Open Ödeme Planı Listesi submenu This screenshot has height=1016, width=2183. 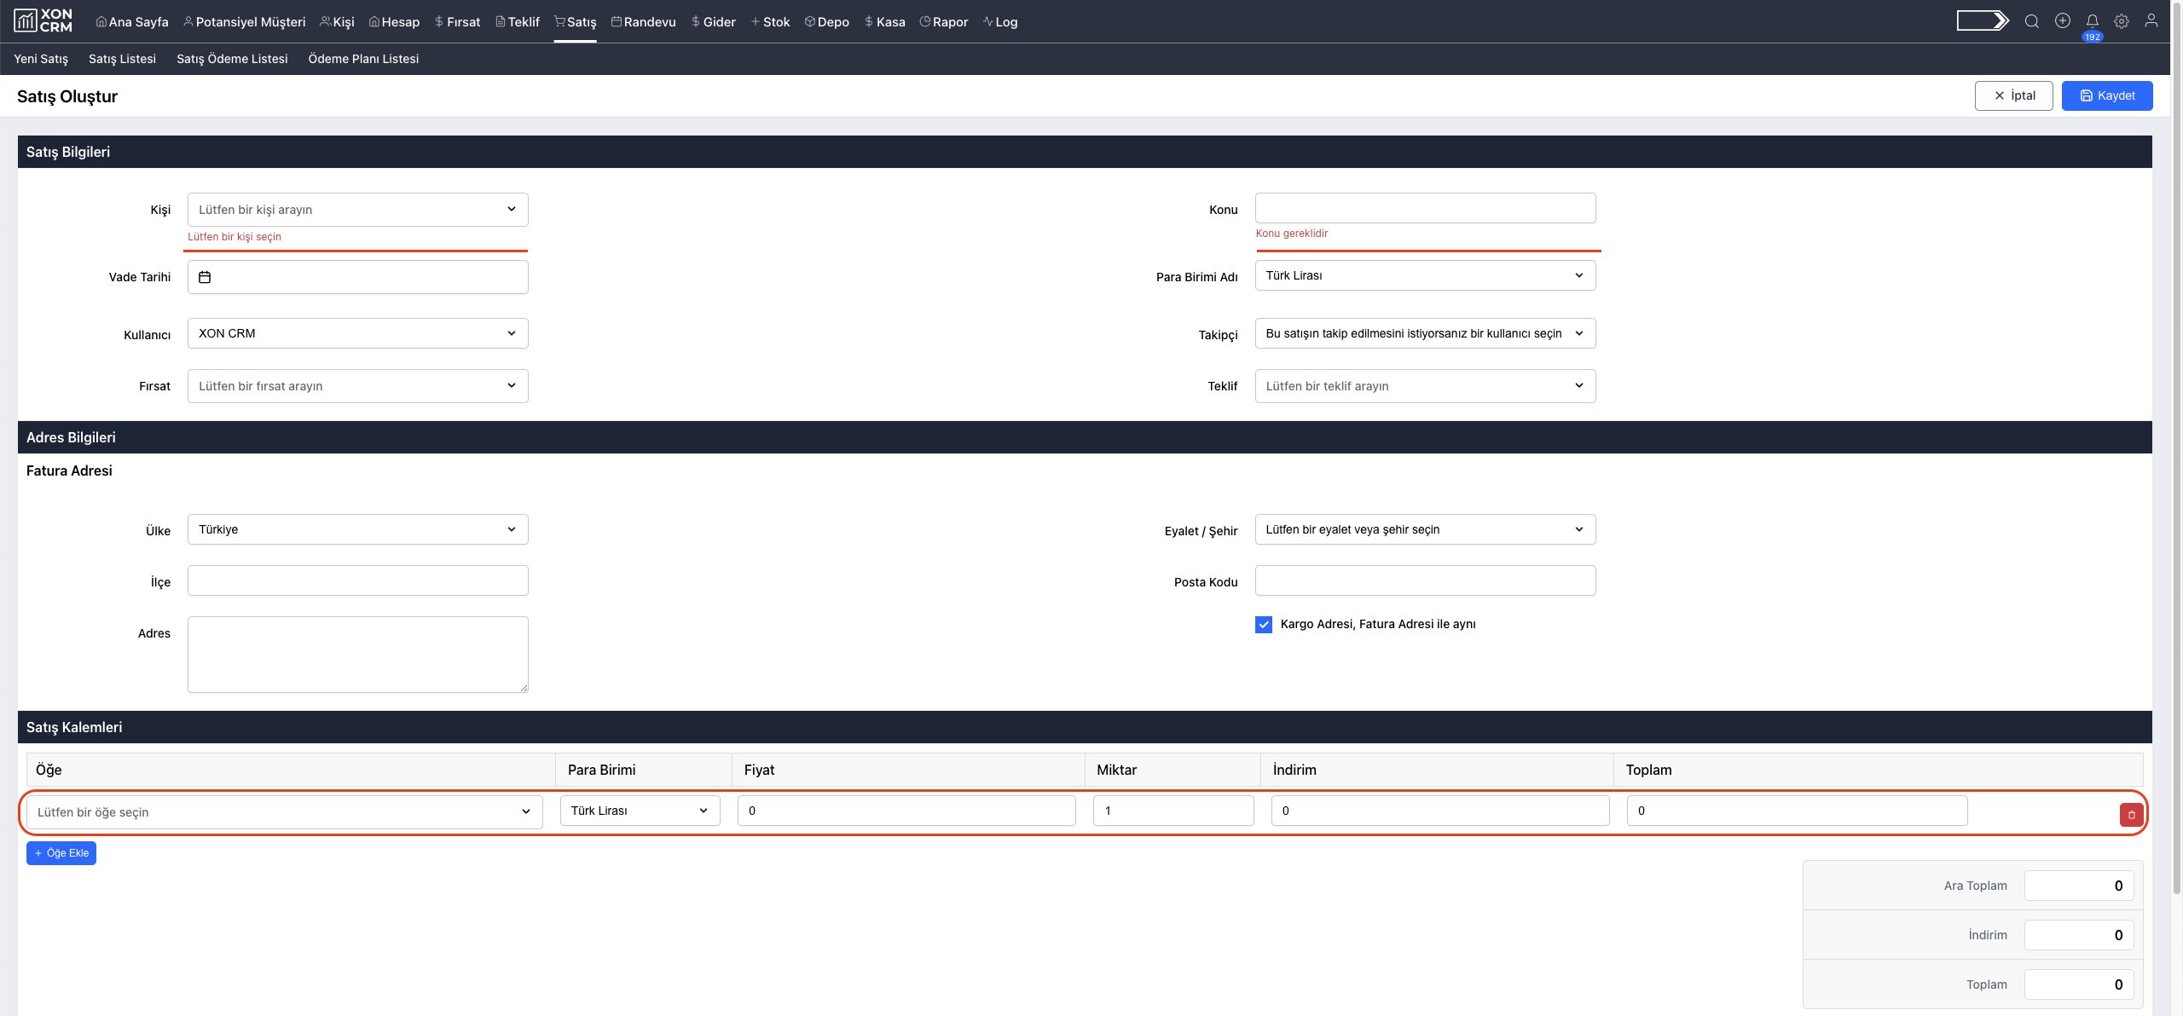click(363, 59)
